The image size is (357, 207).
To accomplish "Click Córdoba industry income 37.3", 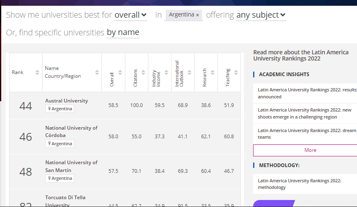I will pyautogui.click(x=160, y=137).
